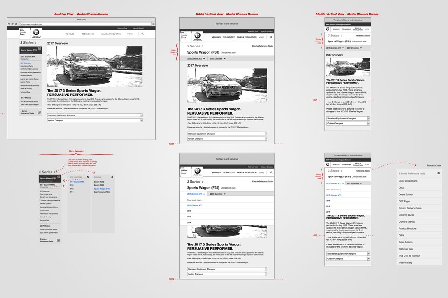Click the BMW roundel logo in desktop view
448x298 pixels.
[x=36, y=33]
